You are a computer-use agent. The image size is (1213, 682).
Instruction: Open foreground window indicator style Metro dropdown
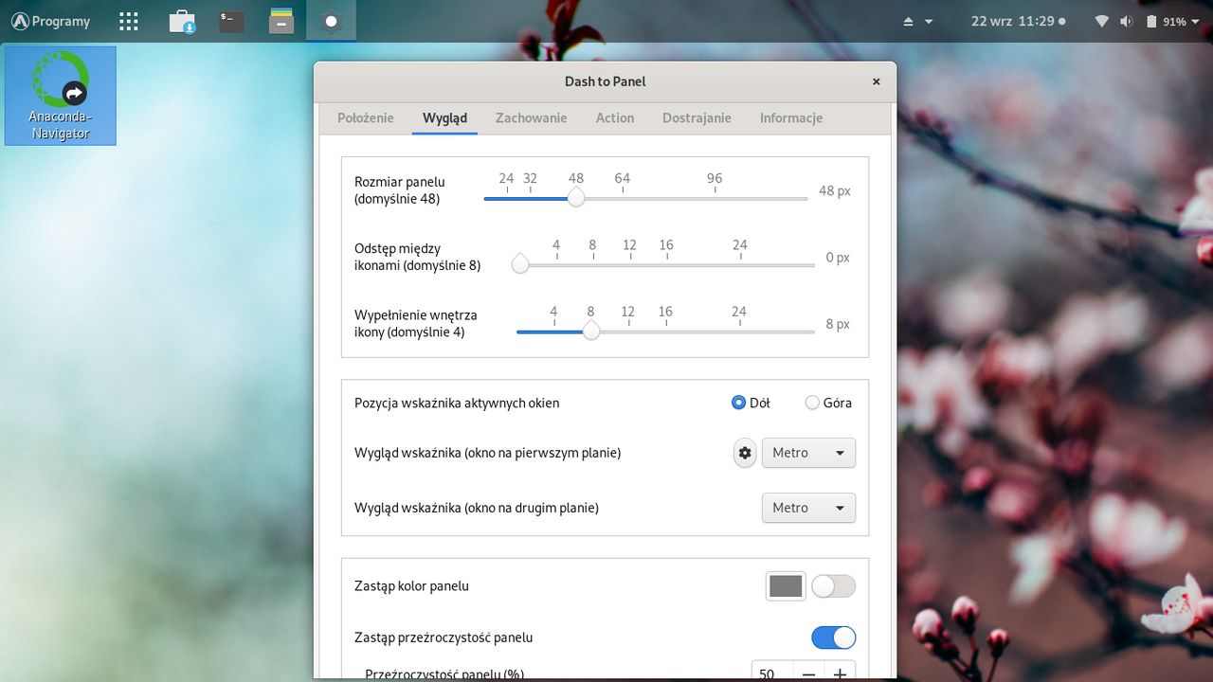coord(808,453)
